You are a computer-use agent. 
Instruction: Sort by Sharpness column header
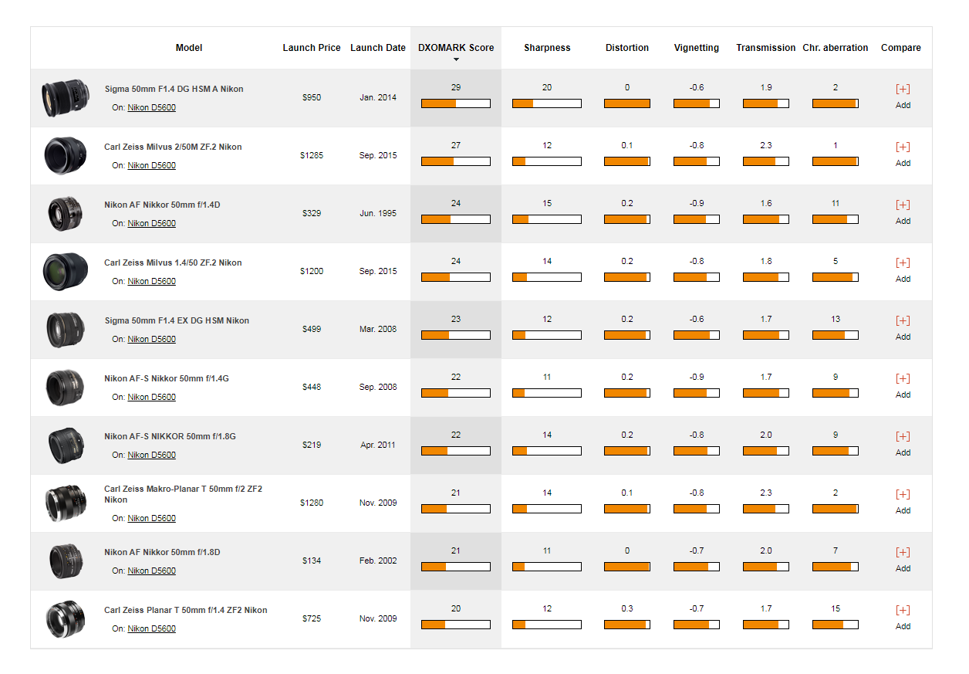(547, 48)
